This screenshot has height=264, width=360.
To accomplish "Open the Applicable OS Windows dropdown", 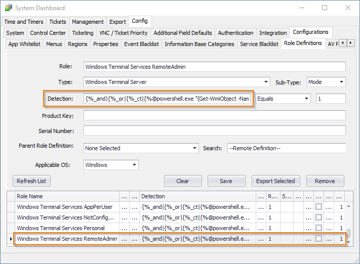I will pos(134,165).
